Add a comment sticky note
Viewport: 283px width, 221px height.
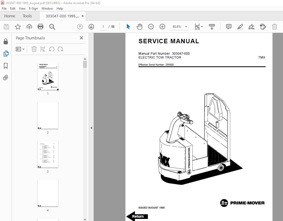click(229, 27)
